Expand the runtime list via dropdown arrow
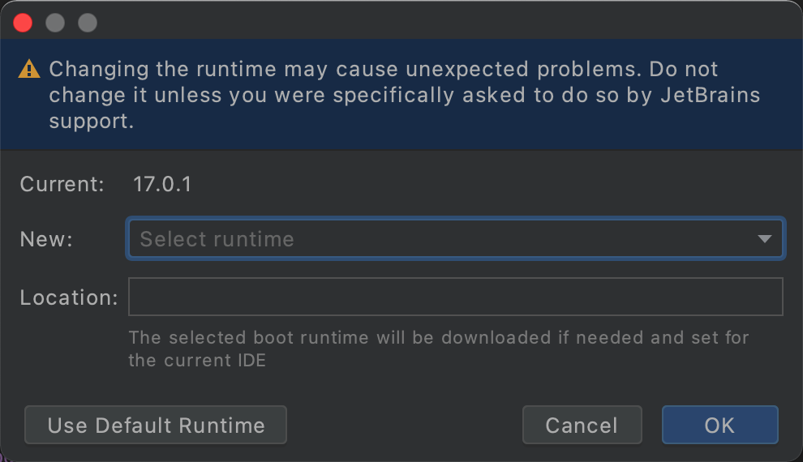 coord(764,239)
